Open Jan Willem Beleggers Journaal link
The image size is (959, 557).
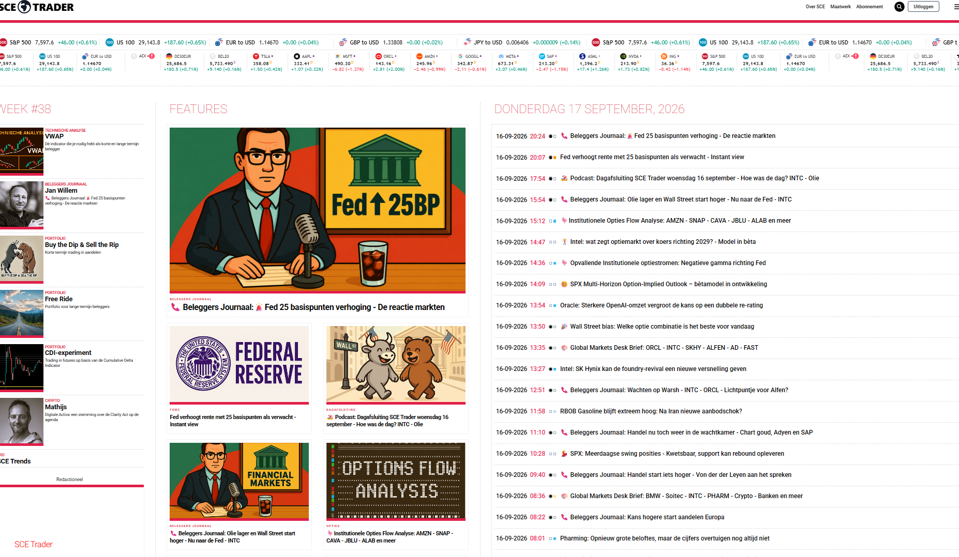(61, 191)
